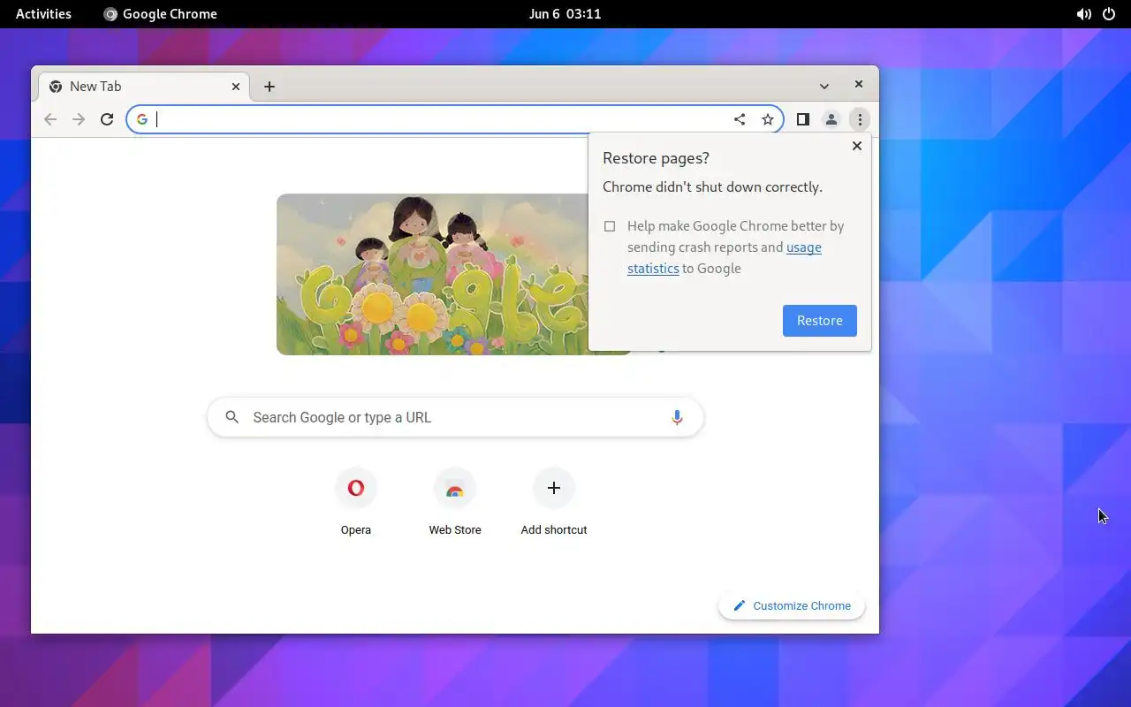Open the Web Store shortcut
This screenshot has height=707, width=1131.
click(455, 502)
